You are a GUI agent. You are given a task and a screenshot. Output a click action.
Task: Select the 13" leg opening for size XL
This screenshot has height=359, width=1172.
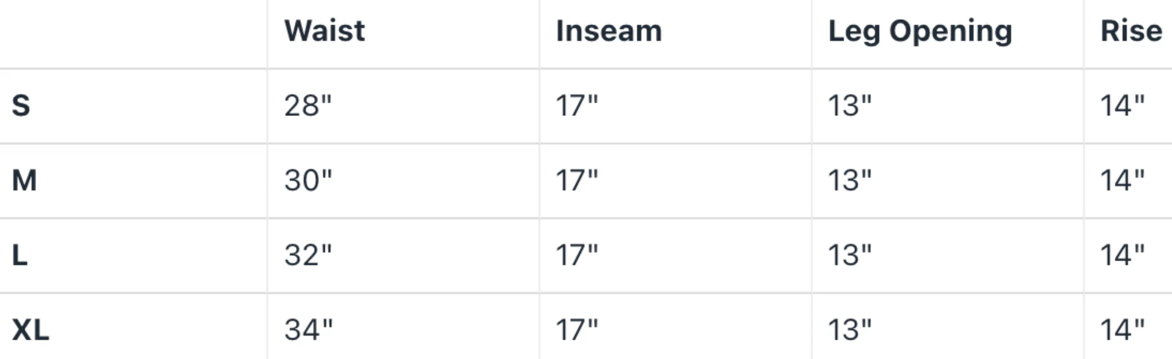coord(849,330)
